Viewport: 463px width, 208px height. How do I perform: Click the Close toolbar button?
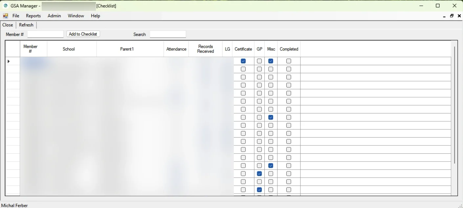click(x=8, y=25)
